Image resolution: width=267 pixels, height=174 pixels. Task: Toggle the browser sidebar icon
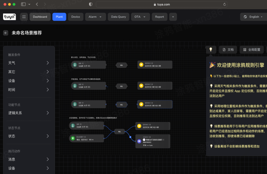[23, 4]
